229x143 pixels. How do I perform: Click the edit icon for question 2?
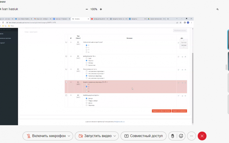[178, 57]
